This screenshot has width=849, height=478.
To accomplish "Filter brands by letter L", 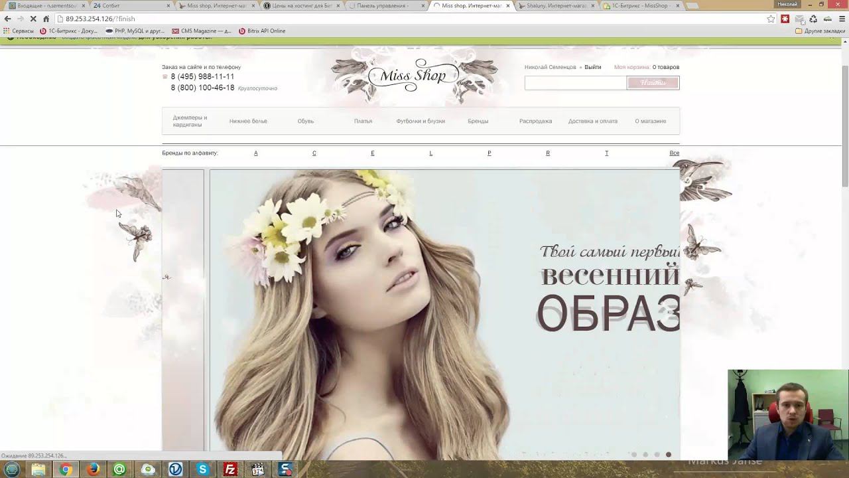I will coord(431,153).
